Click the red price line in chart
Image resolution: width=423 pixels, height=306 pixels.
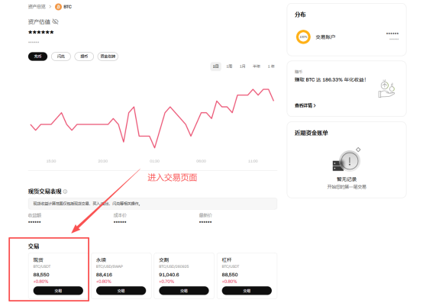[x=152, y=118]
